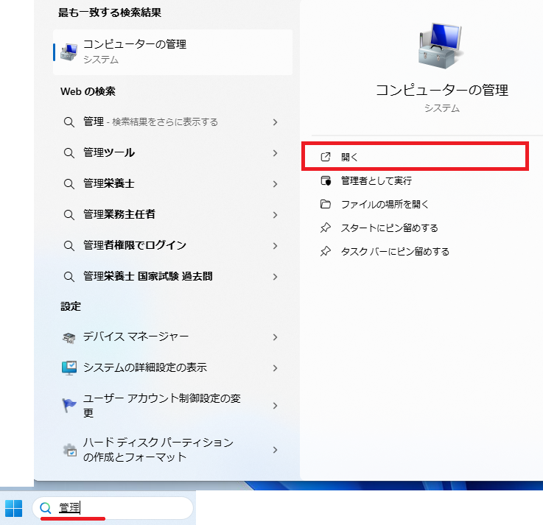Click the monitor icon for システムの詳細設定の表示
Screen dimensions: 543x525
(x=69, y=368)
